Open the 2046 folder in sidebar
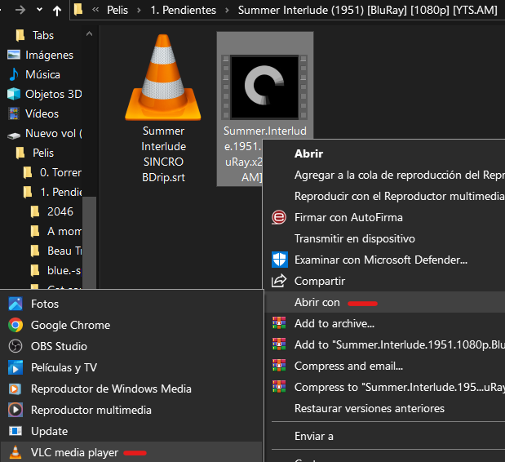This screenshot has height=462, width=505. [60, 211]
